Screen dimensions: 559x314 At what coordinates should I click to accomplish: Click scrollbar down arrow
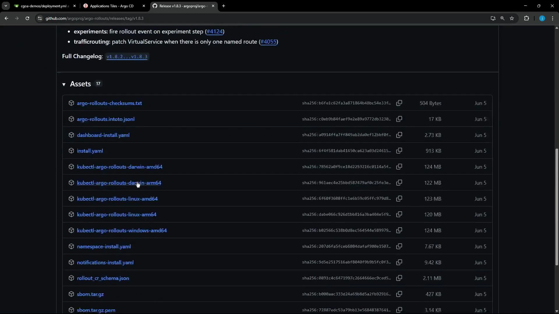(556, 311)
